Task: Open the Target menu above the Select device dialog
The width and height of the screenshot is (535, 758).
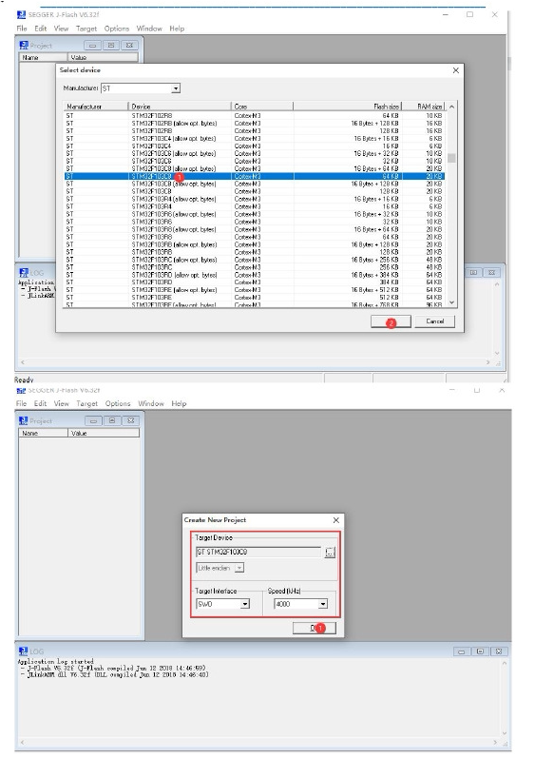Action: pyautogui.click(x=86, y=29)
